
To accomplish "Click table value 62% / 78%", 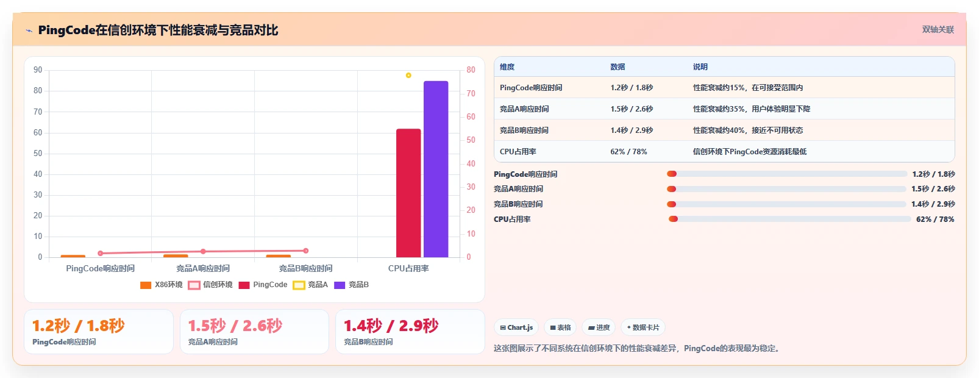I will click(x=628, y=152).
